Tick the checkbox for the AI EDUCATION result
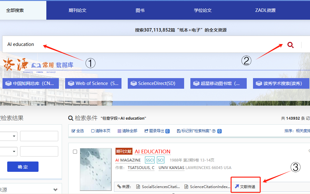 (x=75, y=152)
